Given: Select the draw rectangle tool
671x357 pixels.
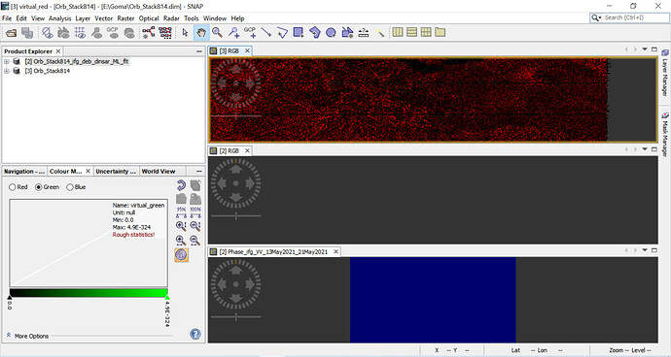Looking at the screenshot, I should click(299, 33).
